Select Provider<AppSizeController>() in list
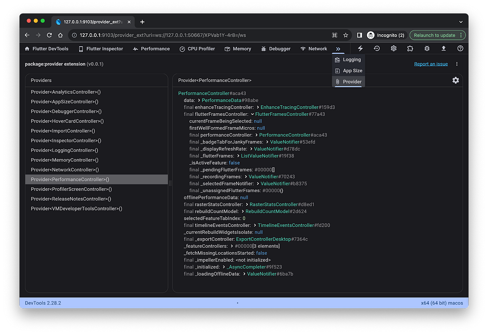488x334 pixels. (x=96, y=101)
